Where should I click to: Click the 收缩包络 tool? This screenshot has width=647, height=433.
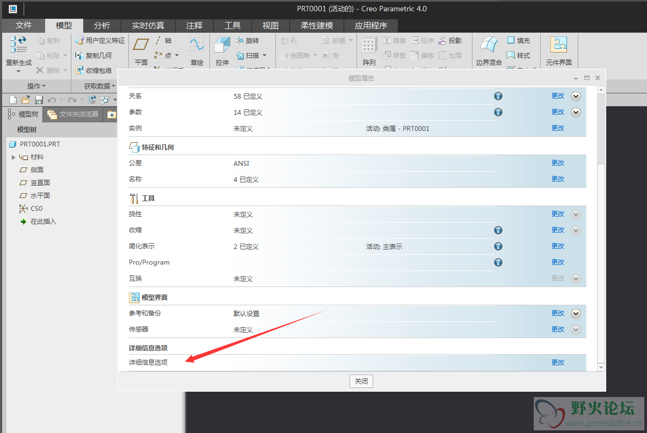pos(93,70)
